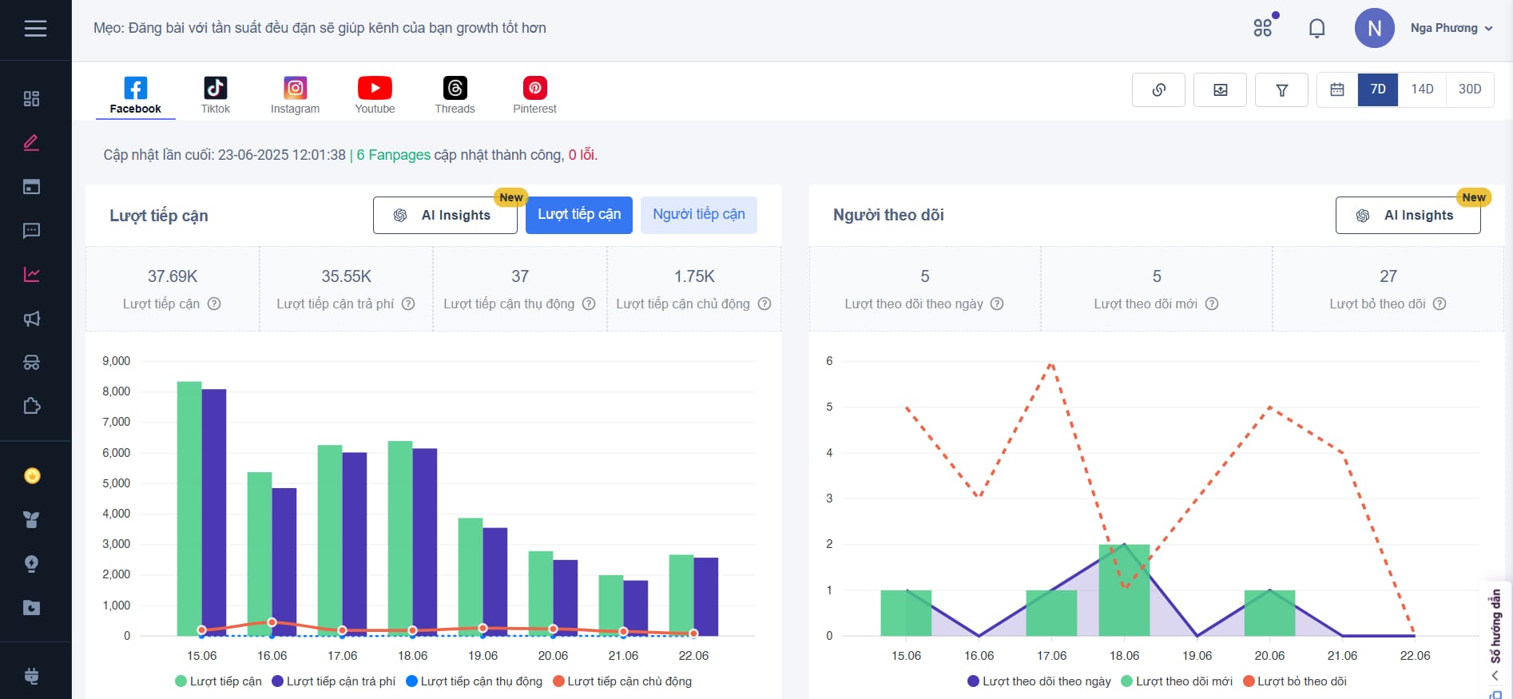Image resolution: width=1513 pixels, height=699 pixels.
Task: Click the help icon next to Lượt bỏ theo dõi
Action: [x=1440, y=304]
